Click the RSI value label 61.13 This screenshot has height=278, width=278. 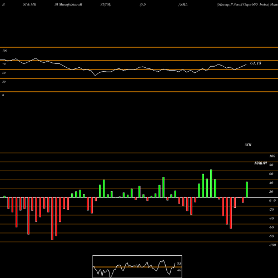[256, 63]
